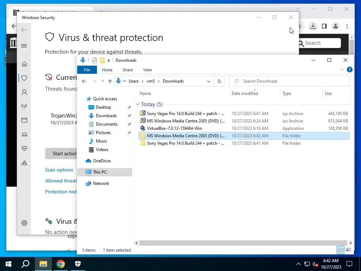Click horizontal scrollbar in Explorer file list
Screen dimensions: 361x271
(243, 243)
